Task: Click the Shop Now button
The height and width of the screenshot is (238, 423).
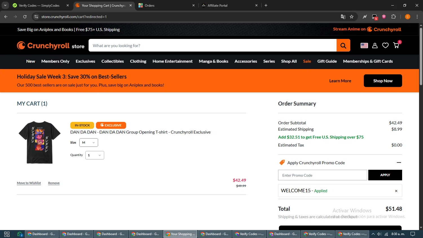Action: [x=383, y=81]
